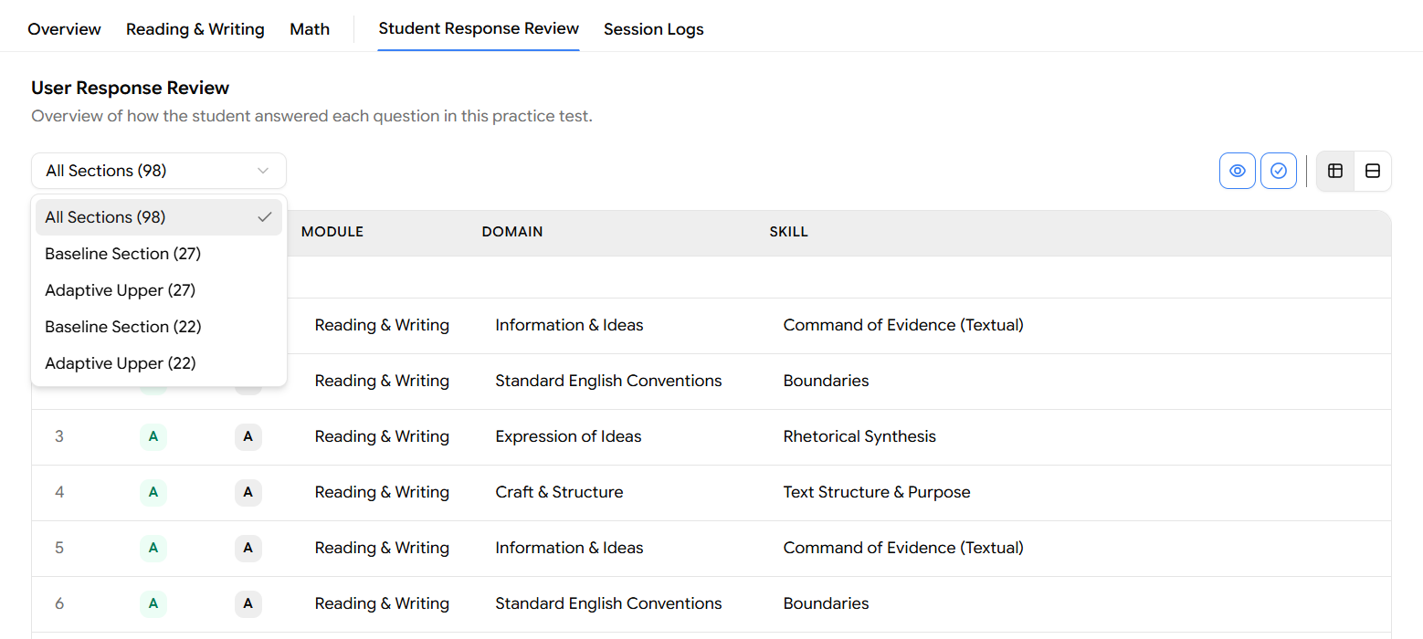
Task: Switch to split rows view icon
Action: pyautogui.click(x=1373, y=171)
